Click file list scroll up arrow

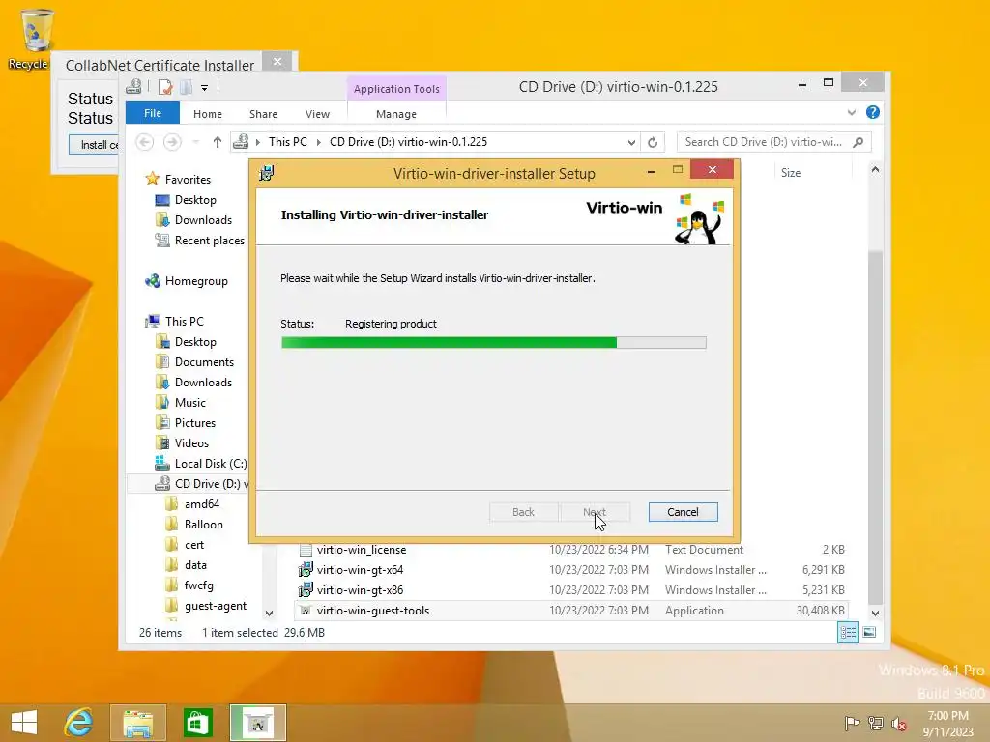click(x=875, y=170)
